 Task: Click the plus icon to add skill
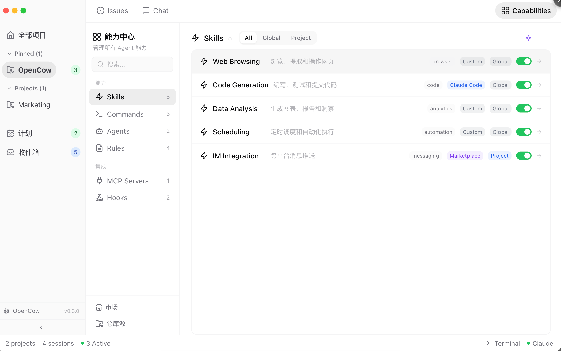[545, 38]
